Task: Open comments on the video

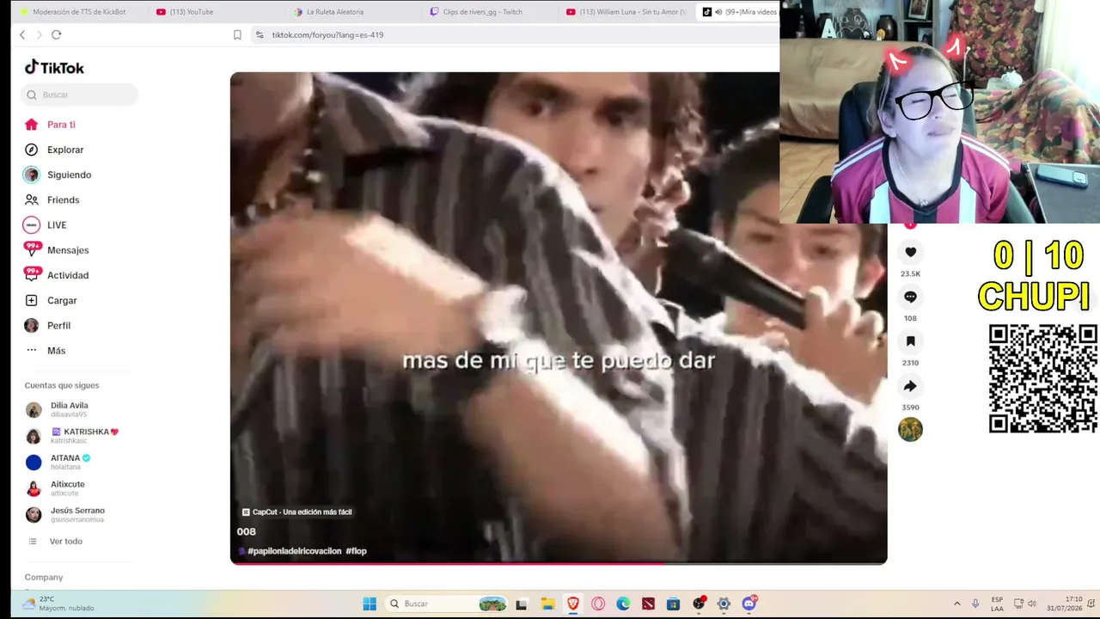Action: 910,297
